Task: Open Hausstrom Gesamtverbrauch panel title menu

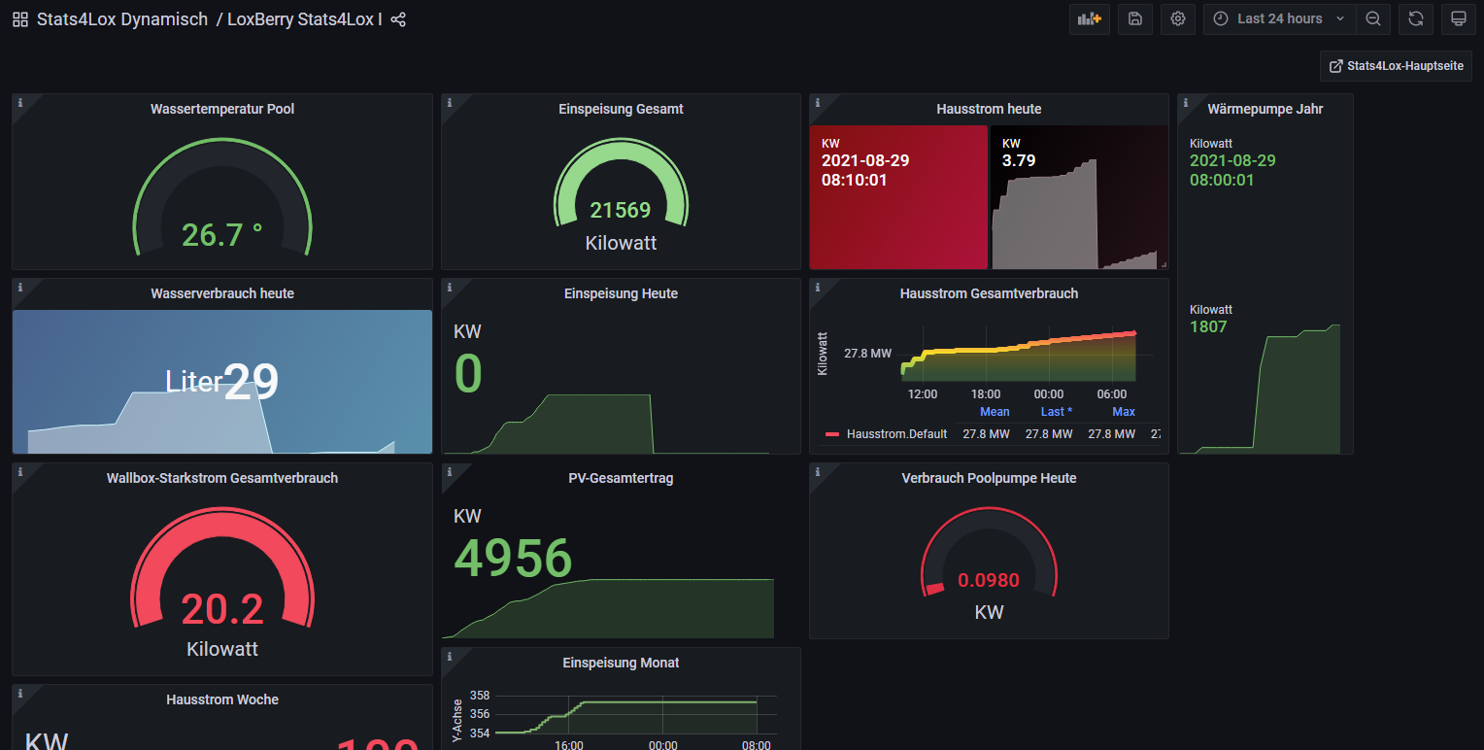Action: pyautogui.click(x=988, y=293)
